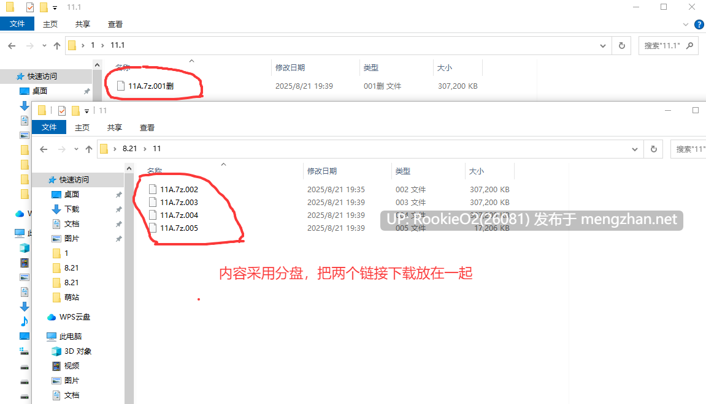Sort by 修改日期 in the 11.1 window
Screen dimensions: 706x404
coord(290,68)
